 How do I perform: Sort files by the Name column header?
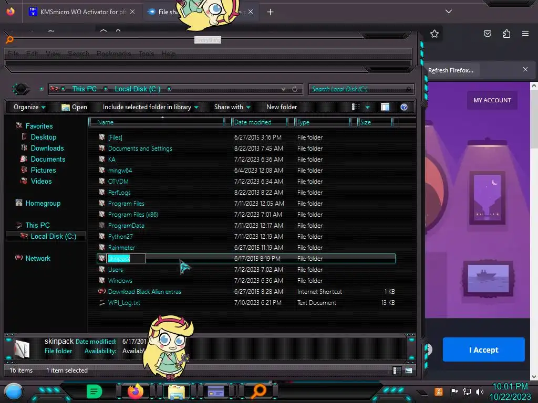click(156, 122)
